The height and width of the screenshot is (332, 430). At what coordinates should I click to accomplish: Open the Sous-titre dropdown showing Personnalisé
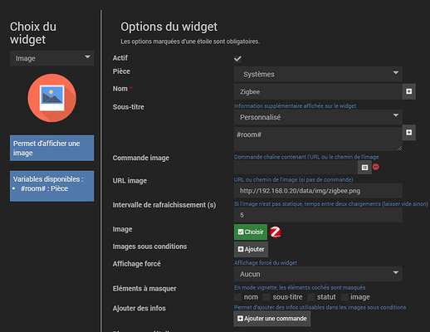[x=318, y=117]
